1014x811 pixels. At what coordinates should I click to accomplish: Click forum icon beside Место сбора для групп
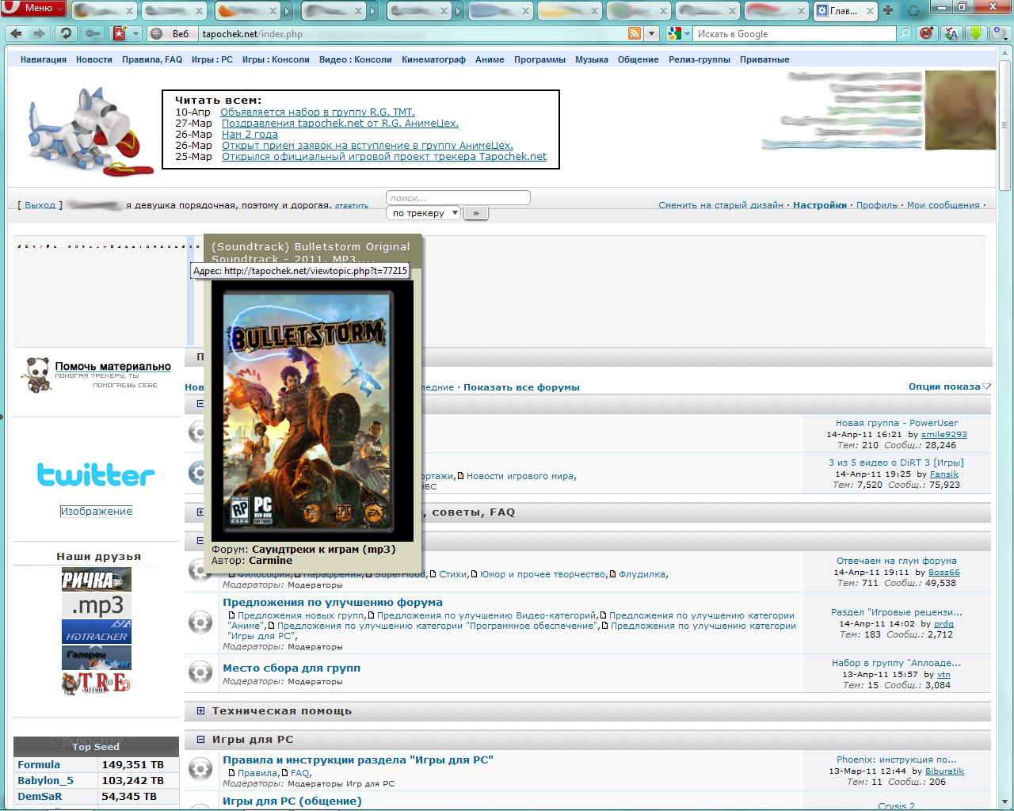click(x=200, y=673)
